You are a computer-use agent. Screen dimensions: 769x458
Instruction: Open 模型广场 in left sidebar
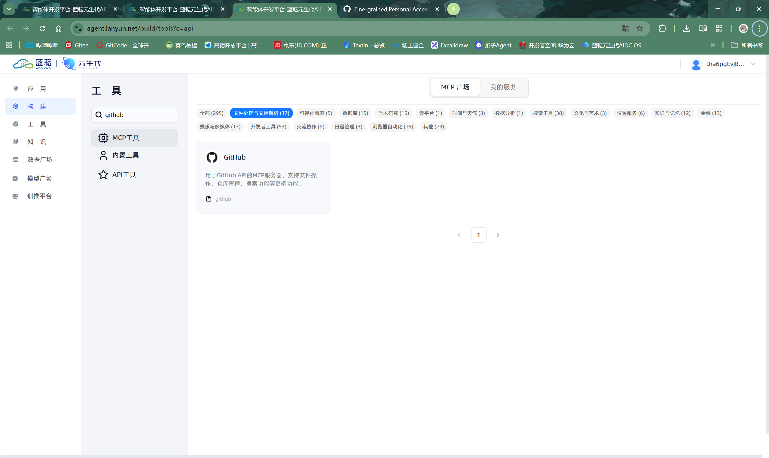(x=39, y=178)
